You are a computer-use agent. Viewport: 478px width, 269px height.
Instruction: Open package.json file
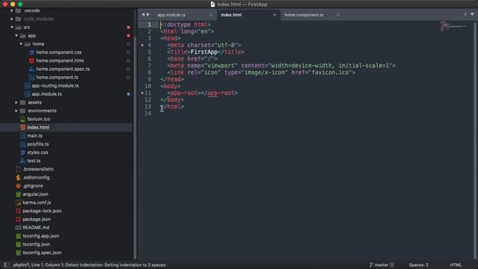tap(37, 219)
